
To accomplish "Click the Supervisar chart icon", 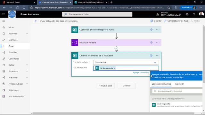I will (4, 71).
